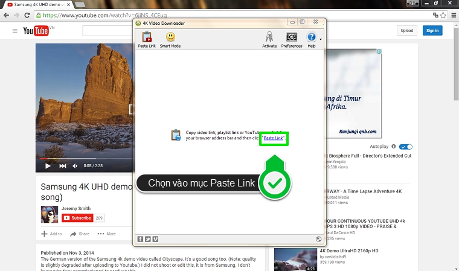Click the Paste Link toolbar icon
This screenshot has width=459, height=271.
[x=146, y=38]
